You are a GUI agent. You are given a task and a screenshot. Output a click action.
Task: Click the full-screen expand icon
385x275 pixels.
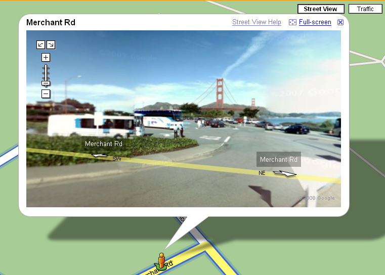(292, 22)
